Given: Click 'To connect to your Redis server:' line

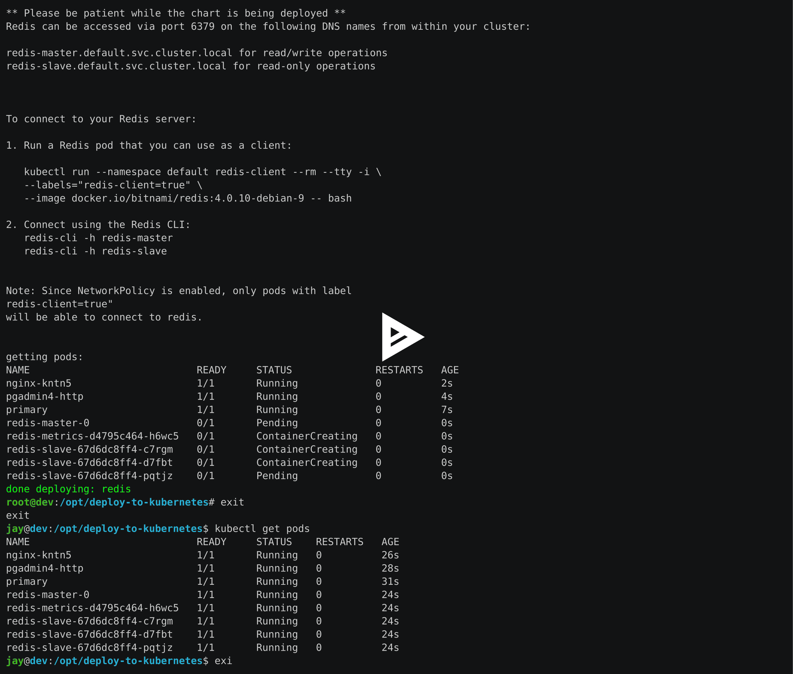Looking at the screenshot, I should (101, 119).
